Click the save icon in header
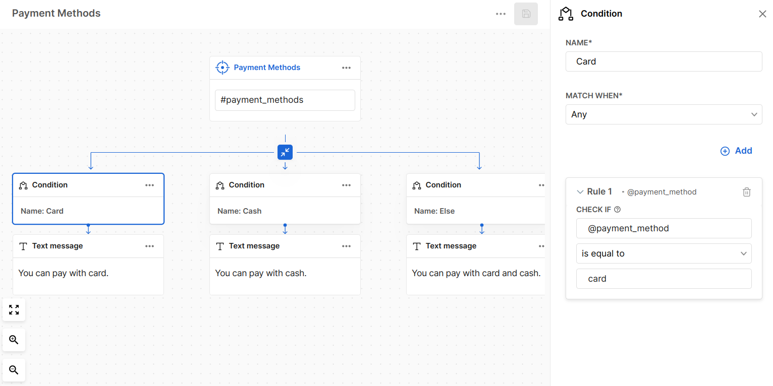Viewport: 773px width, 386px height. [x=526, y=14]
